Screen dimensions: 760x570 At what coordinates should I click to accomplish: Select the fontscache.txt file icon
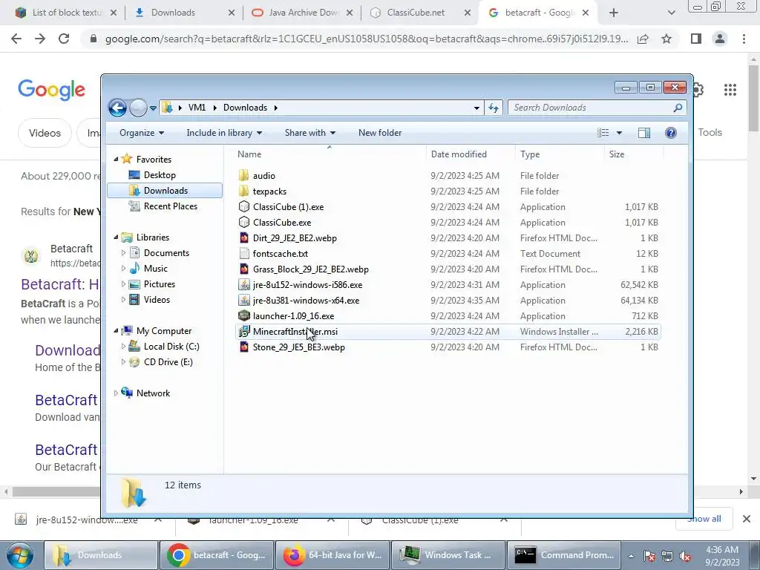click(243, 254)
